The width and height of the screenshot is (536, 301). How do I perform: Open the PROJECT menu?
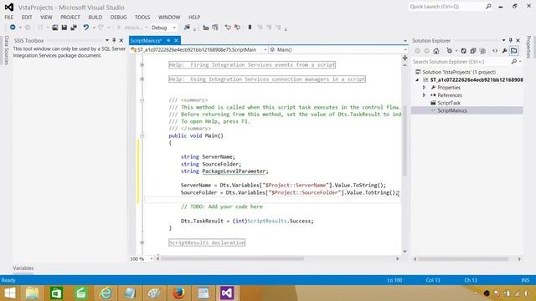70,17
